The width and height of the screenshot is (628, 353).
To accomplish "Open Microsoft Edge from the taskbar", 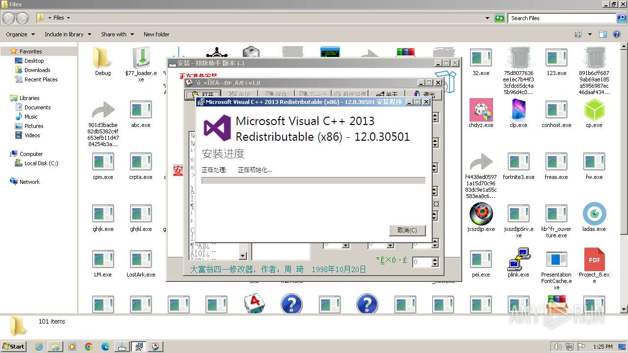I will (105, 347).
